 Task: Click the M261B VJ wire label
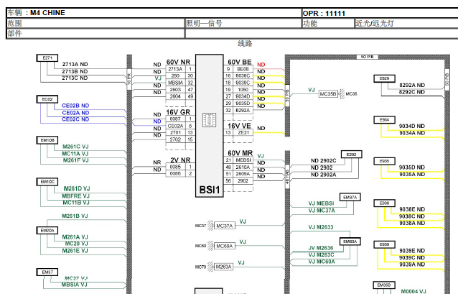pyautogui.click(x=75, y=216)
